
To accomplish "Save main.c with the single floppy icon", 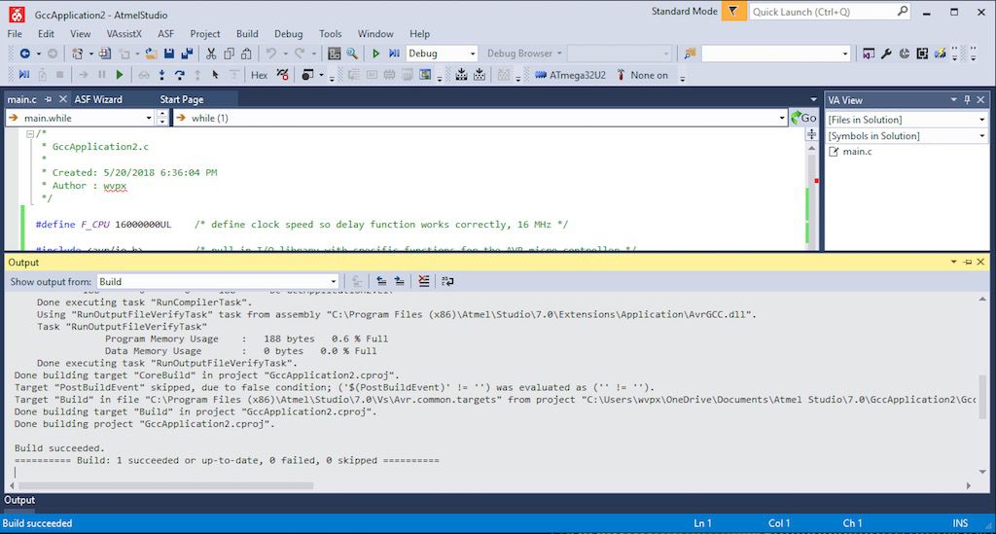I will [x=169, y=53].
